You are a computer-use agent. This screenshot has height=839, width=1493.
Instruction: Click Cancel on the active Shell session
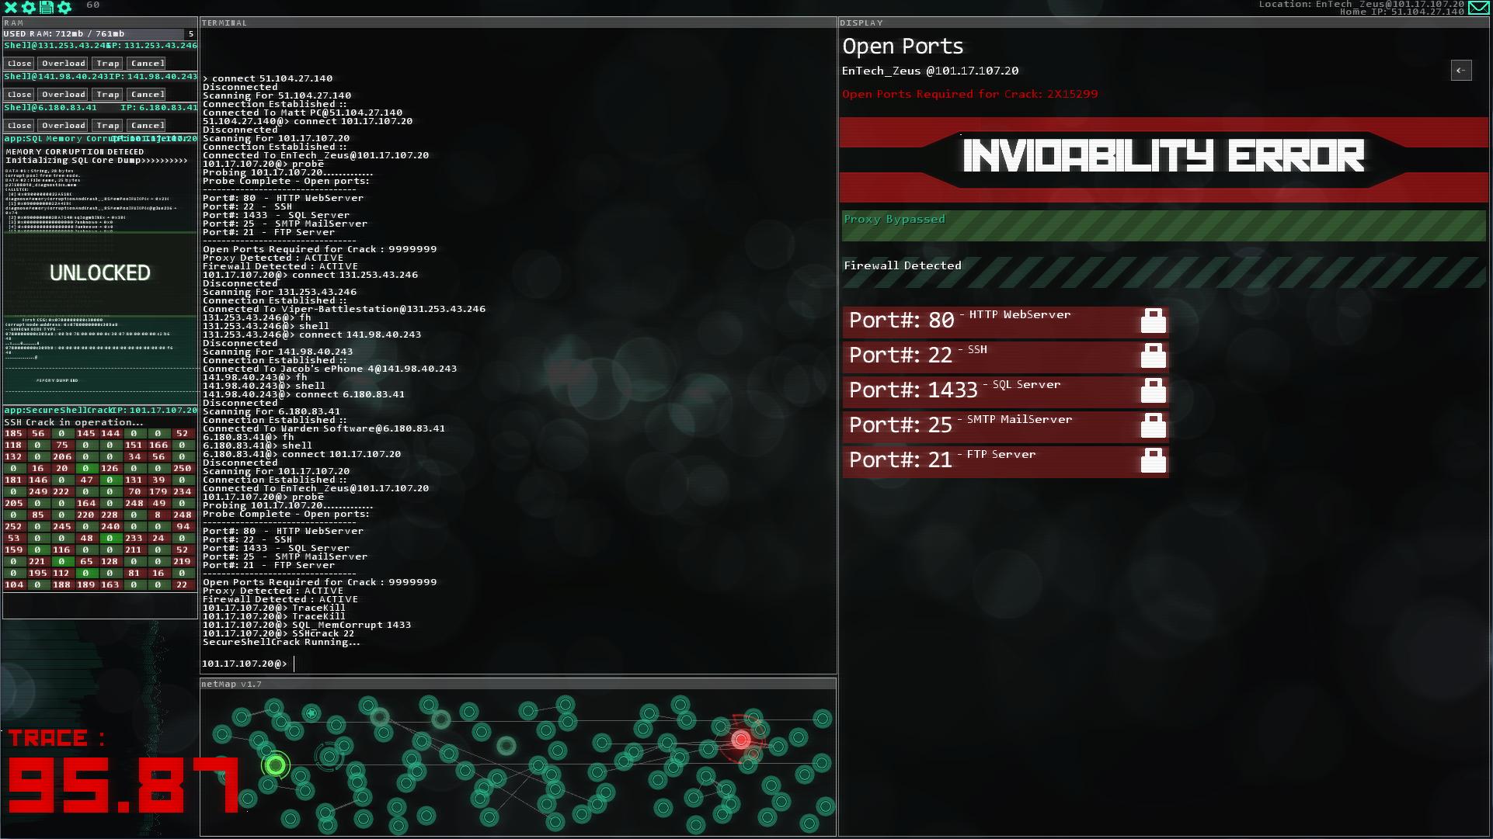coord(148,125)
